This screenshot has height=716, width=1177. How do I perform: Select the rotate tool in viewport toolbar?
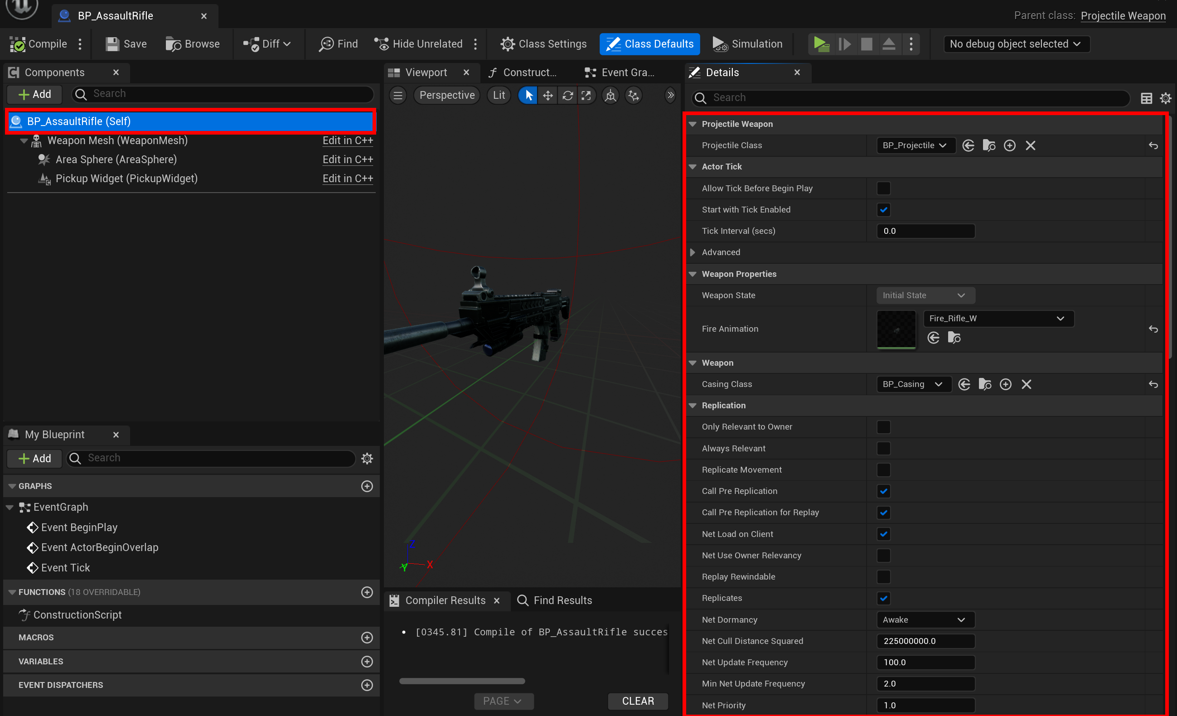click(567, 96)
